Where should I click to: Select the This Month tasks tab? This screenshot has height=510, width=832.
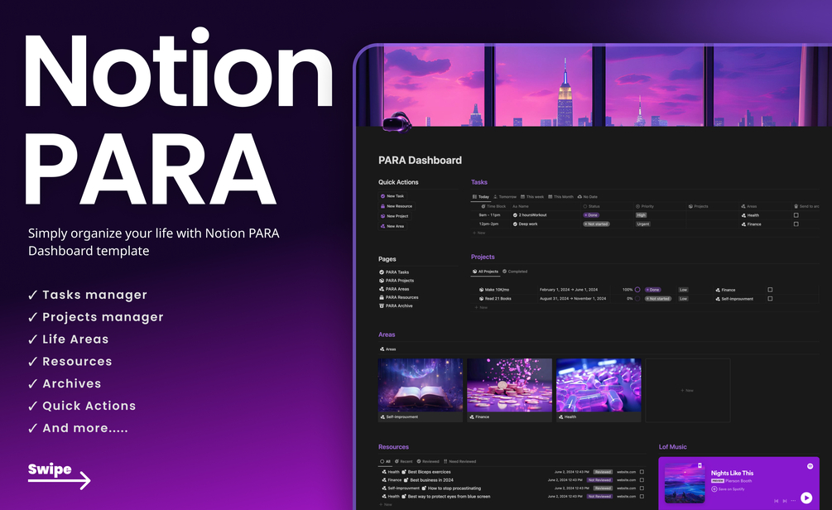point(560,197)
